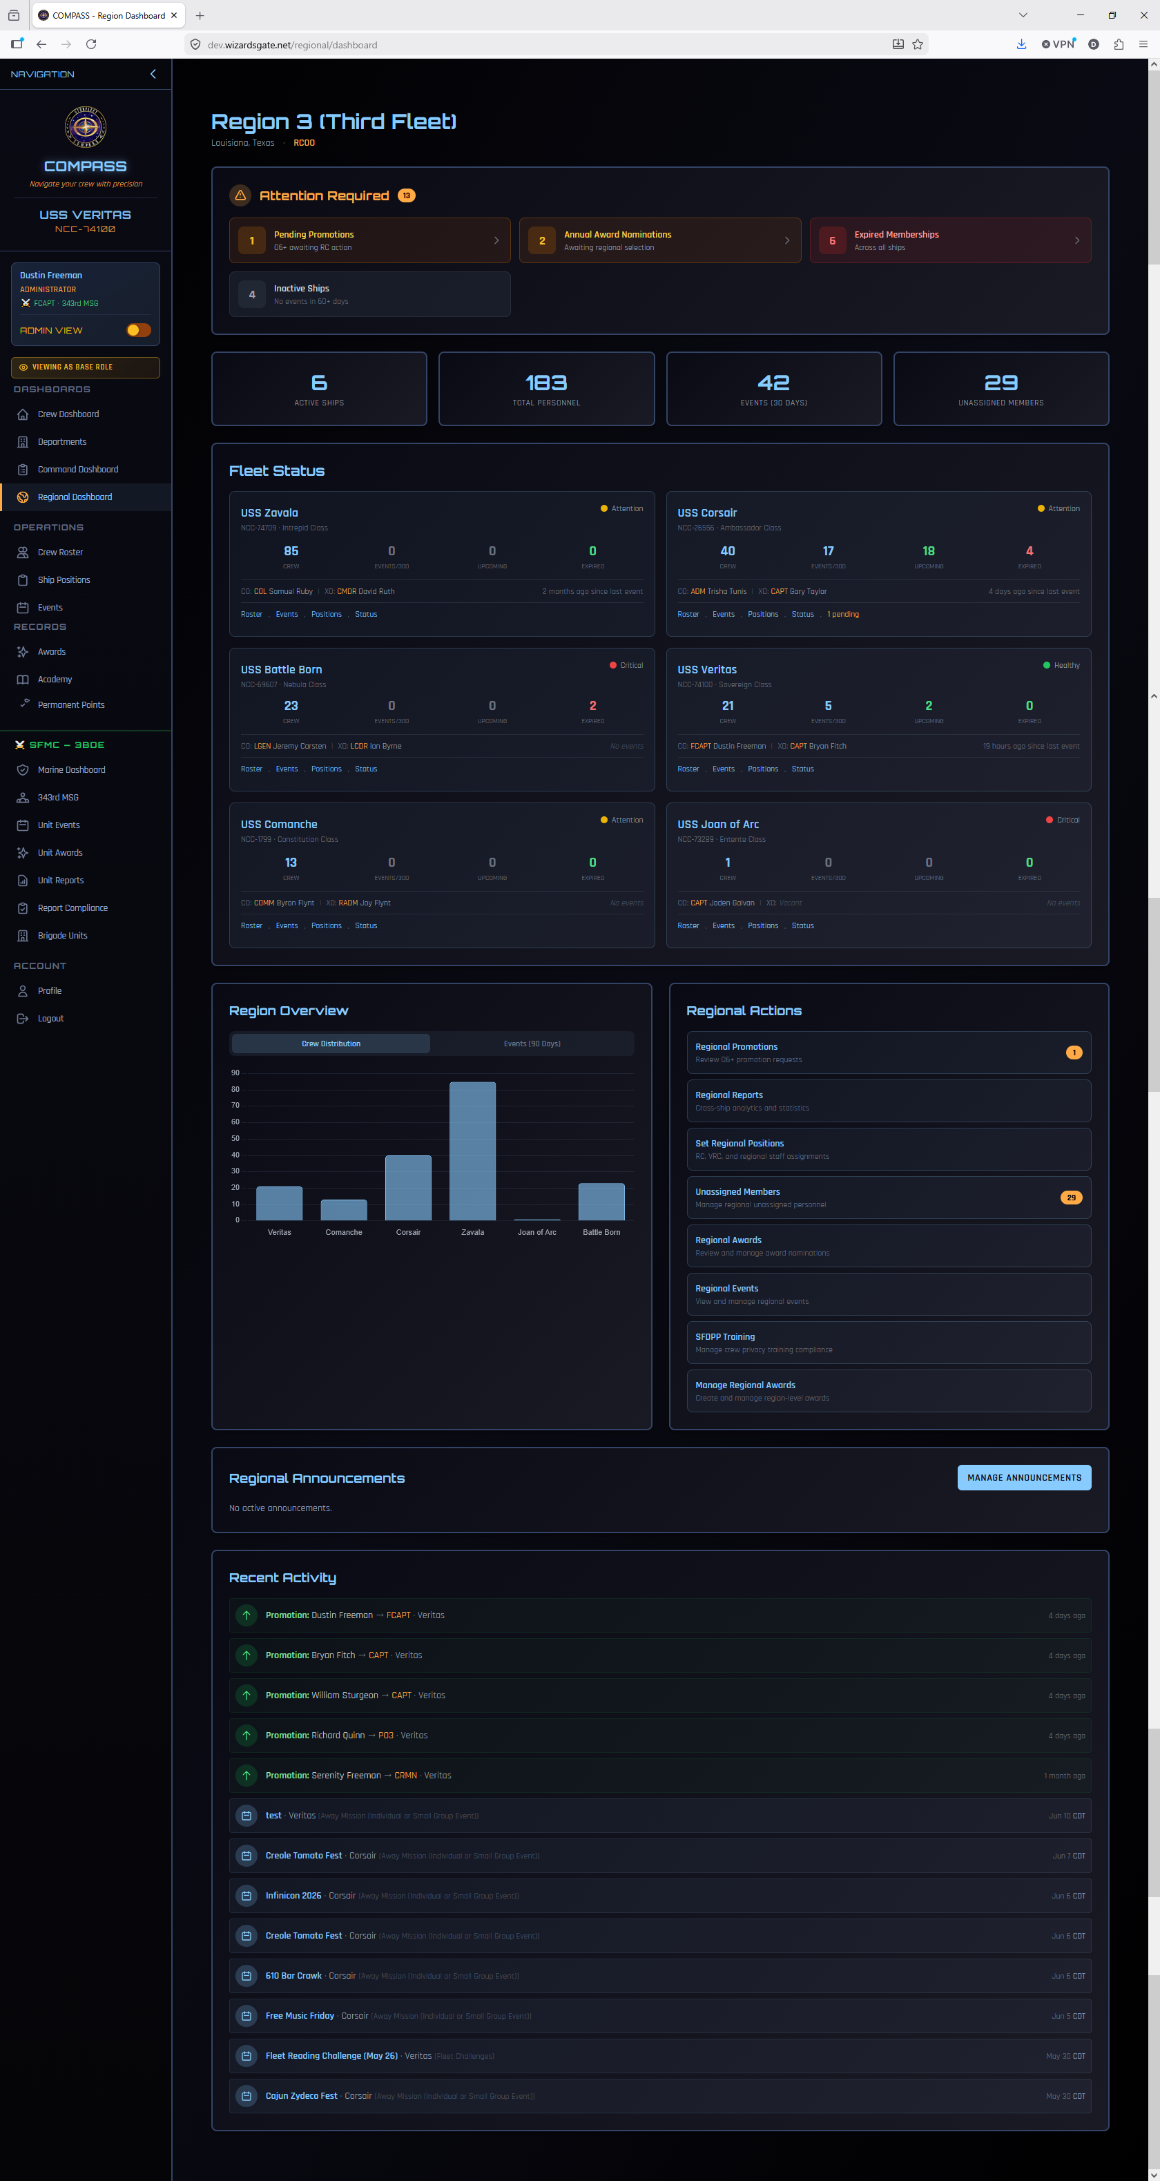Open USS Zavala Roster link
Screen dimensions: 1160x2181
251,614
